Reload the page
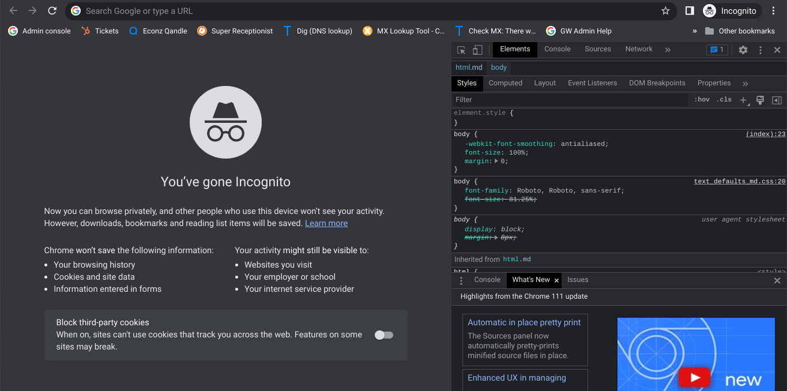 (52, 10)
